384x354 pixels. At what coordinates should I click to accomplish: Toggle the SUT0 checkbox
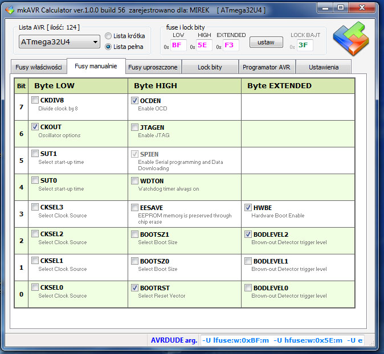click(x=35, y=180)
